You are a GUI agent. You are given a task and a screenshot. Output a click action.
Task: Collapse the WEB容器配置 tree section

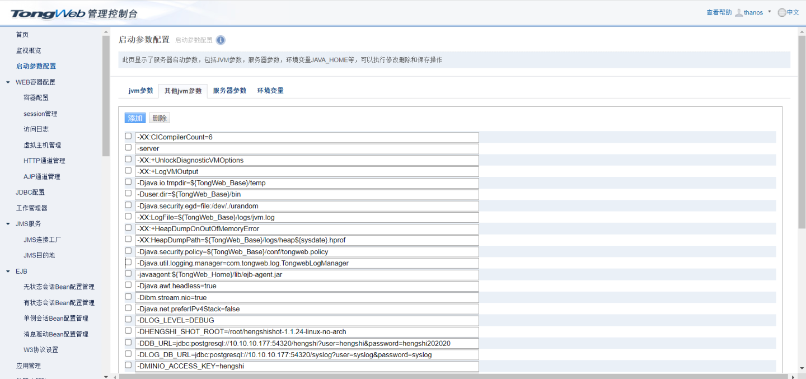click(x=8, y=82)
